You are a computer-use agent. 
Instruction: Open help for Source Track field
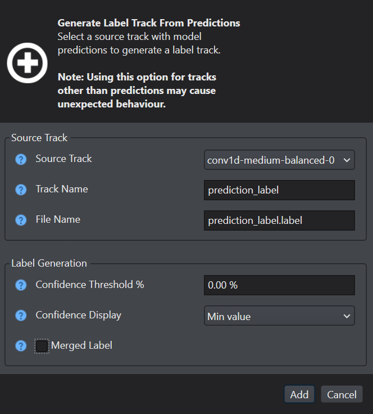point(21,160)
